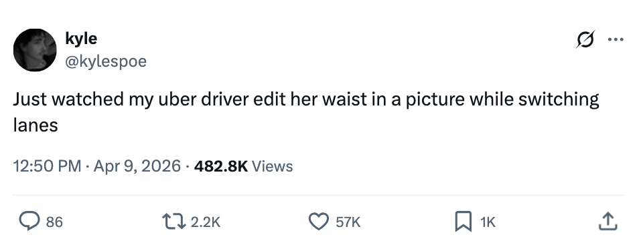Click the 57K likes count
The image size is (635, 243).
348,222
